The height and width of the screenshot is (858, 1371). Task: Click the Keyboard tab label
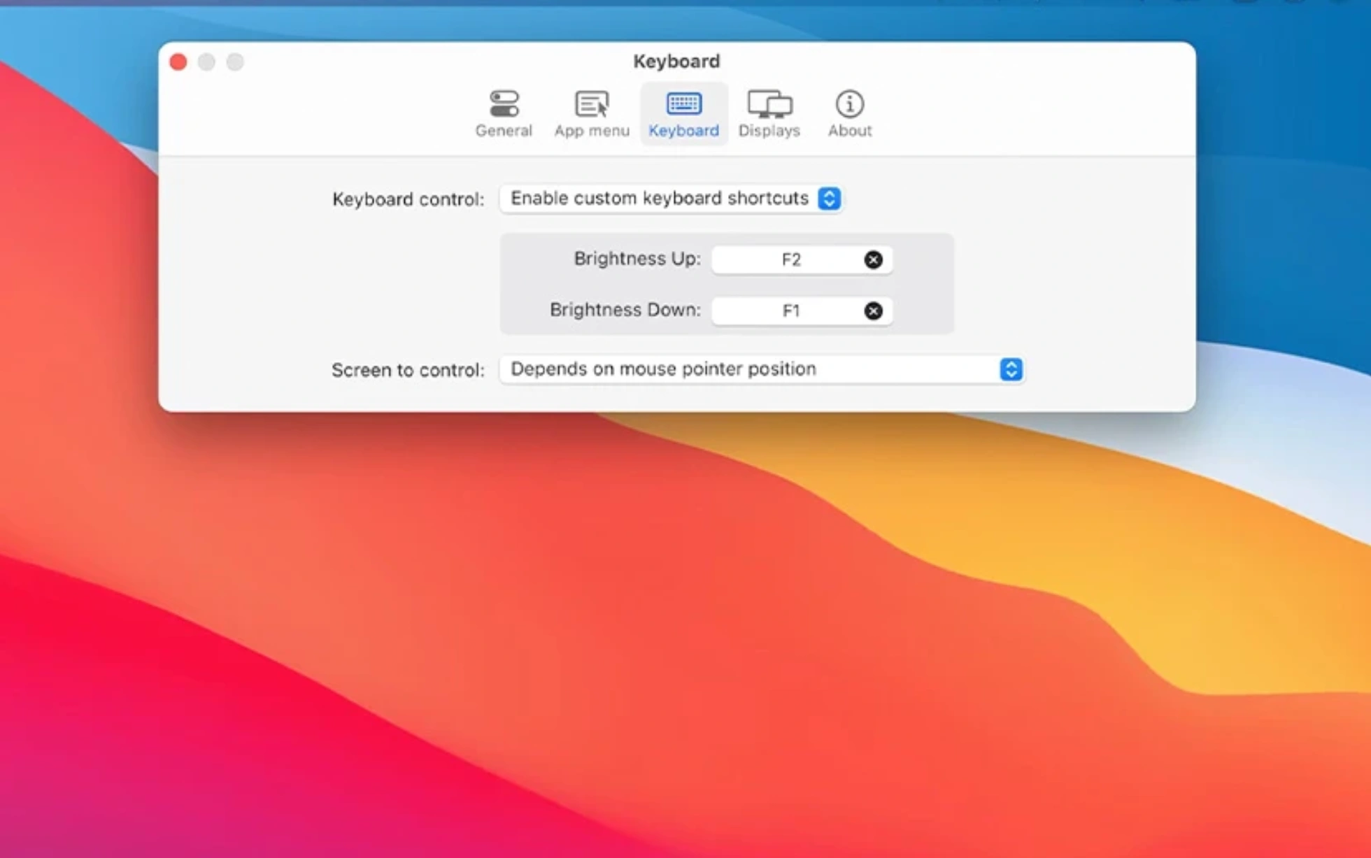click(x=684, y=129)
